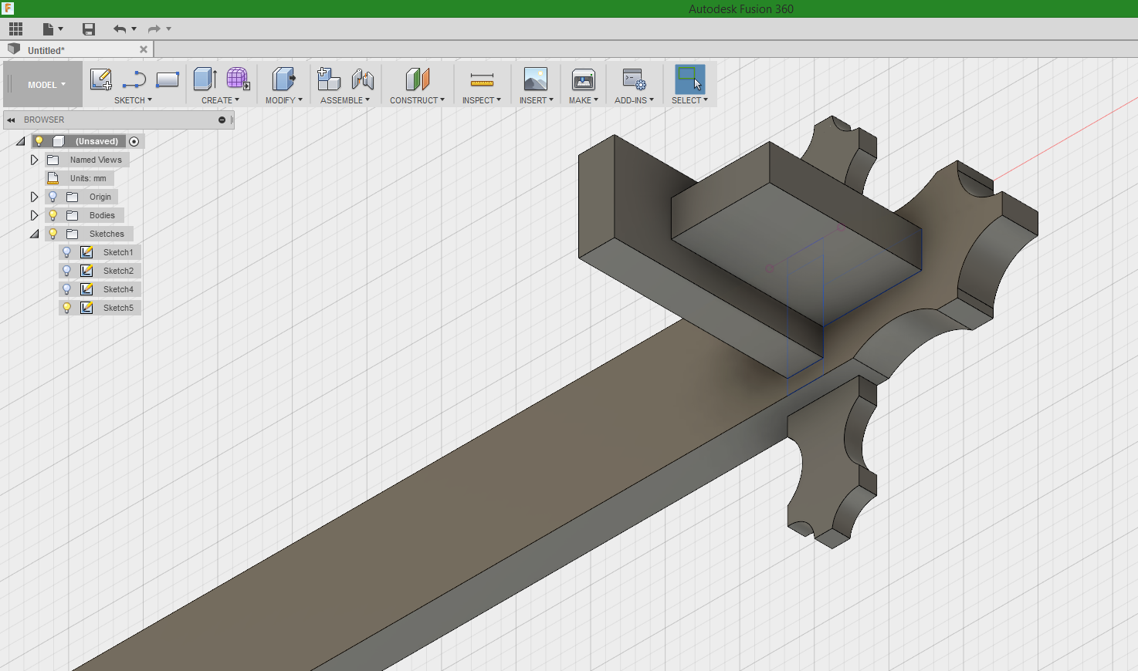This screenshot has width=1138, height=671.
Task: Toggle the Bodies folder visibility bulb
Action: (52, 215)
